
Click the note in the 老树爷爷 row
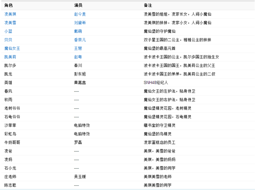(x=167, y=108)
